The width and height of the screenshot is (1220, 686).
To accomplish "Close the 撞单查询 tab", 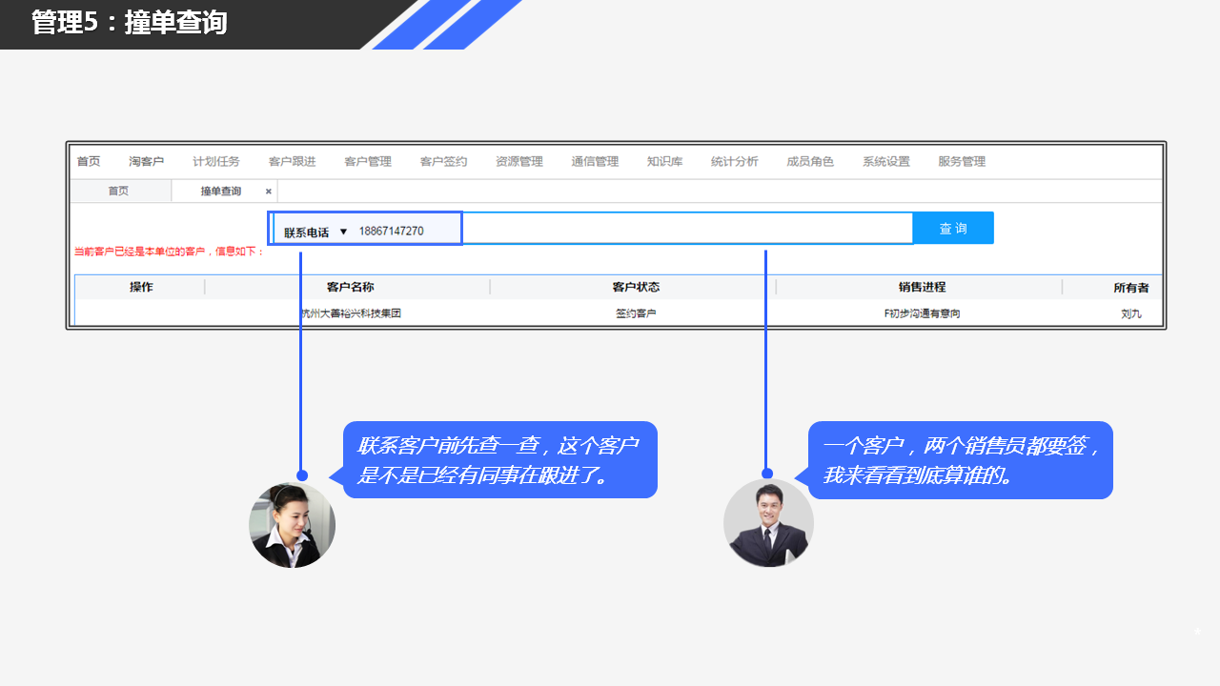I will click(269, 192).
